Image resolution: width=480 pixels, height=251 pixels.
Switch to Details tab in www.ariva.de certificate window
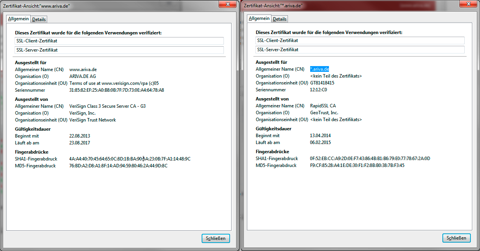click(x=39, y=19)
